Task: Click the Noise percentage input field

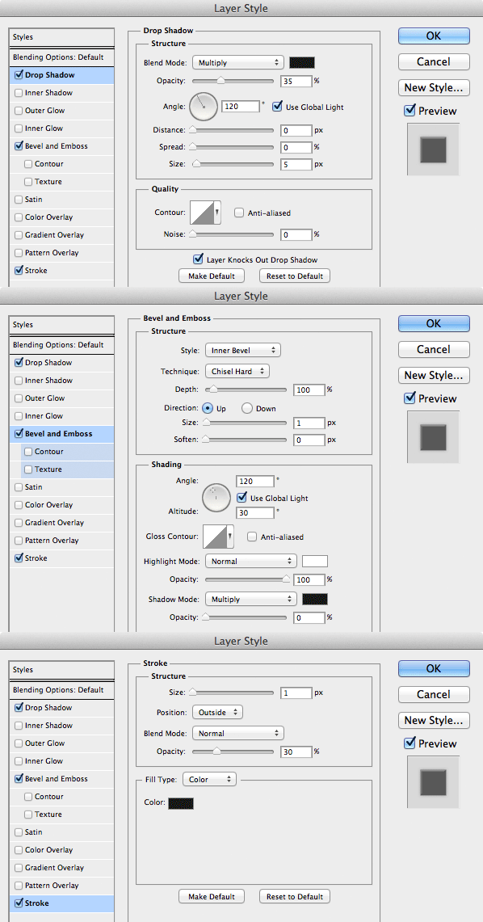Action: click(296, 234)
